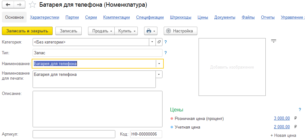
Task: Switch to the Характеристики tab
Action: (x=44, y=17)
